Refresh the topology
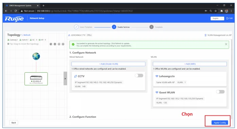This screenshot has width=237, height=129. coord(26,35)
